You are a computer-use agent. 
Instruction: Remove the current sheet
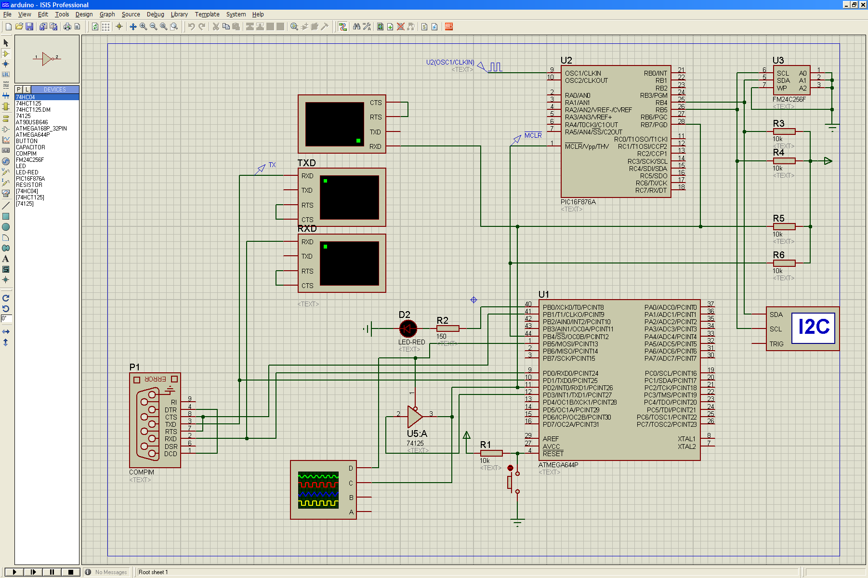tap(401, 26)
